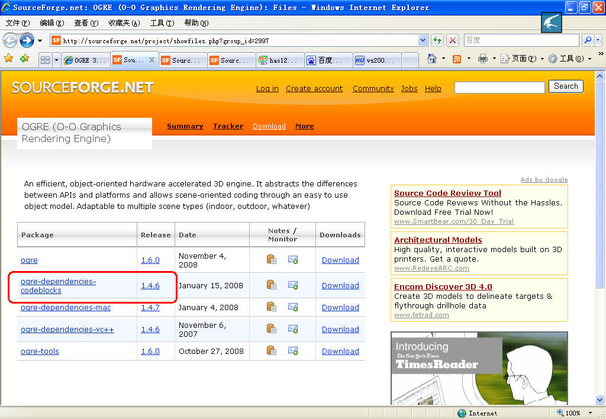Viewport: 606px width, 419px height.
Task: Open recent pages dropdown next to Forward
Action: [x=40, y=41]
